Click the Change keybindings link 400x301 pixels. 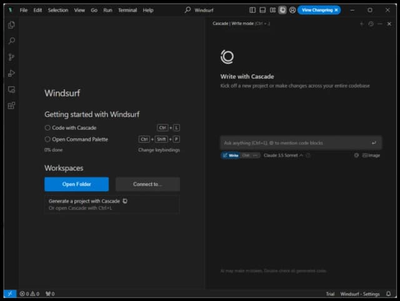(159, 150)
